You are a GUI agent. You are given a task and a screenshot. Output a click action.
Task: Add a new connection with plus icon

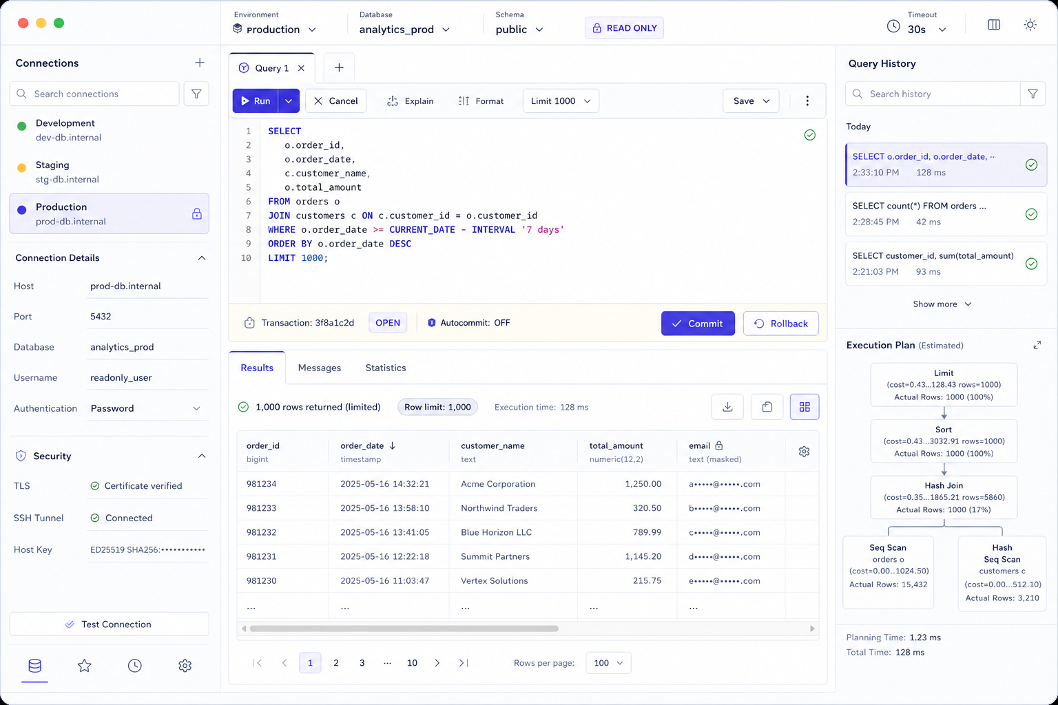pyautogui.click(x=200, y=63)
